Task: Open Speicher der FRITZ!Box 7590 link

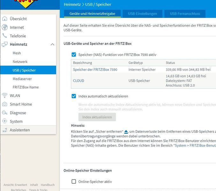Action: tap(95, 69)
